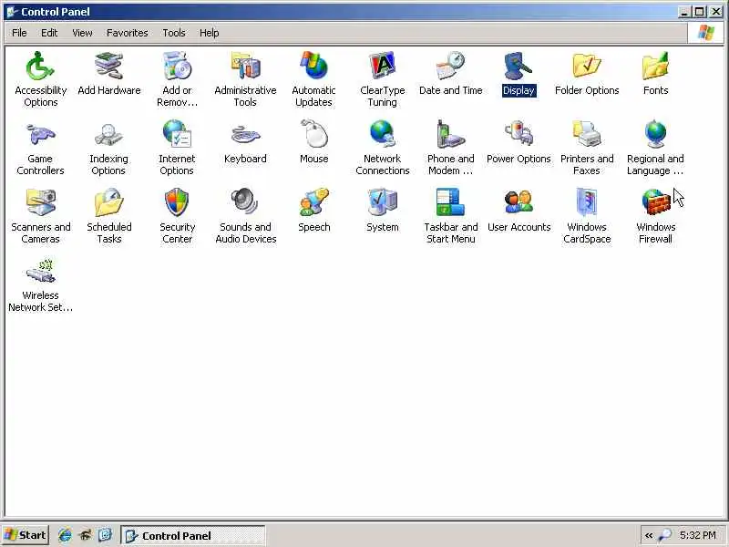The image size is (729, 547).
Task: Click the third Quick Launch icon
Action: tap(106, 535)
